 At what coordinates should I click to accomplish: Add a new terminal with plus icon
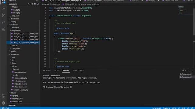pyautogui.click(x=183, y=70)
